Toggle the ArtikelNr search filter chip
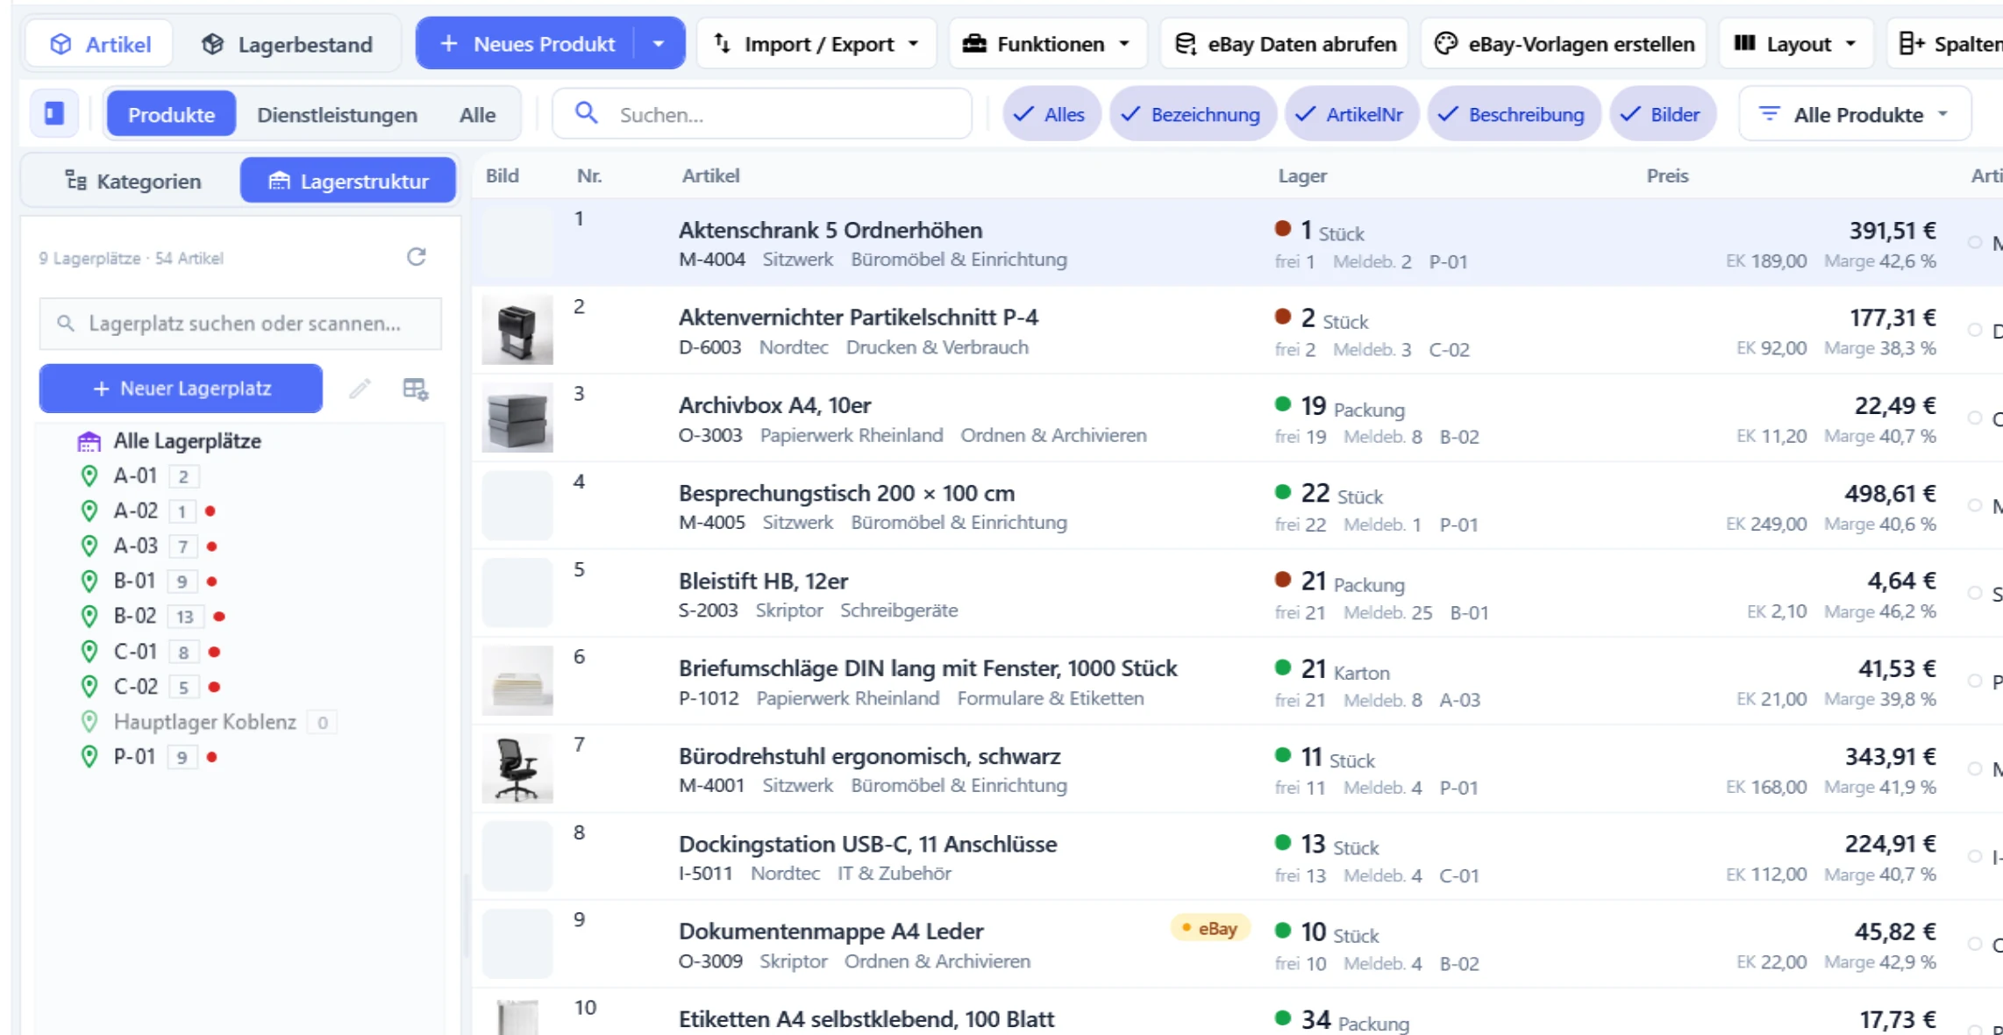 [x=1351, y=114]
